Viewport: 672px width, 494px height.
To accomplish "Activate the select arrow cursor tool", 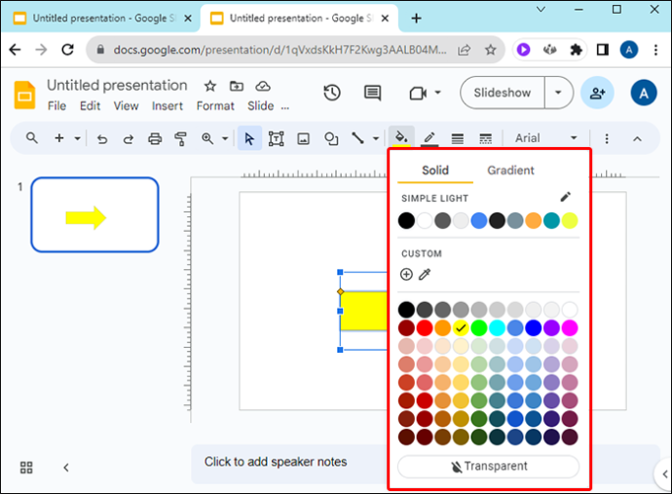I will coord(249,138).
